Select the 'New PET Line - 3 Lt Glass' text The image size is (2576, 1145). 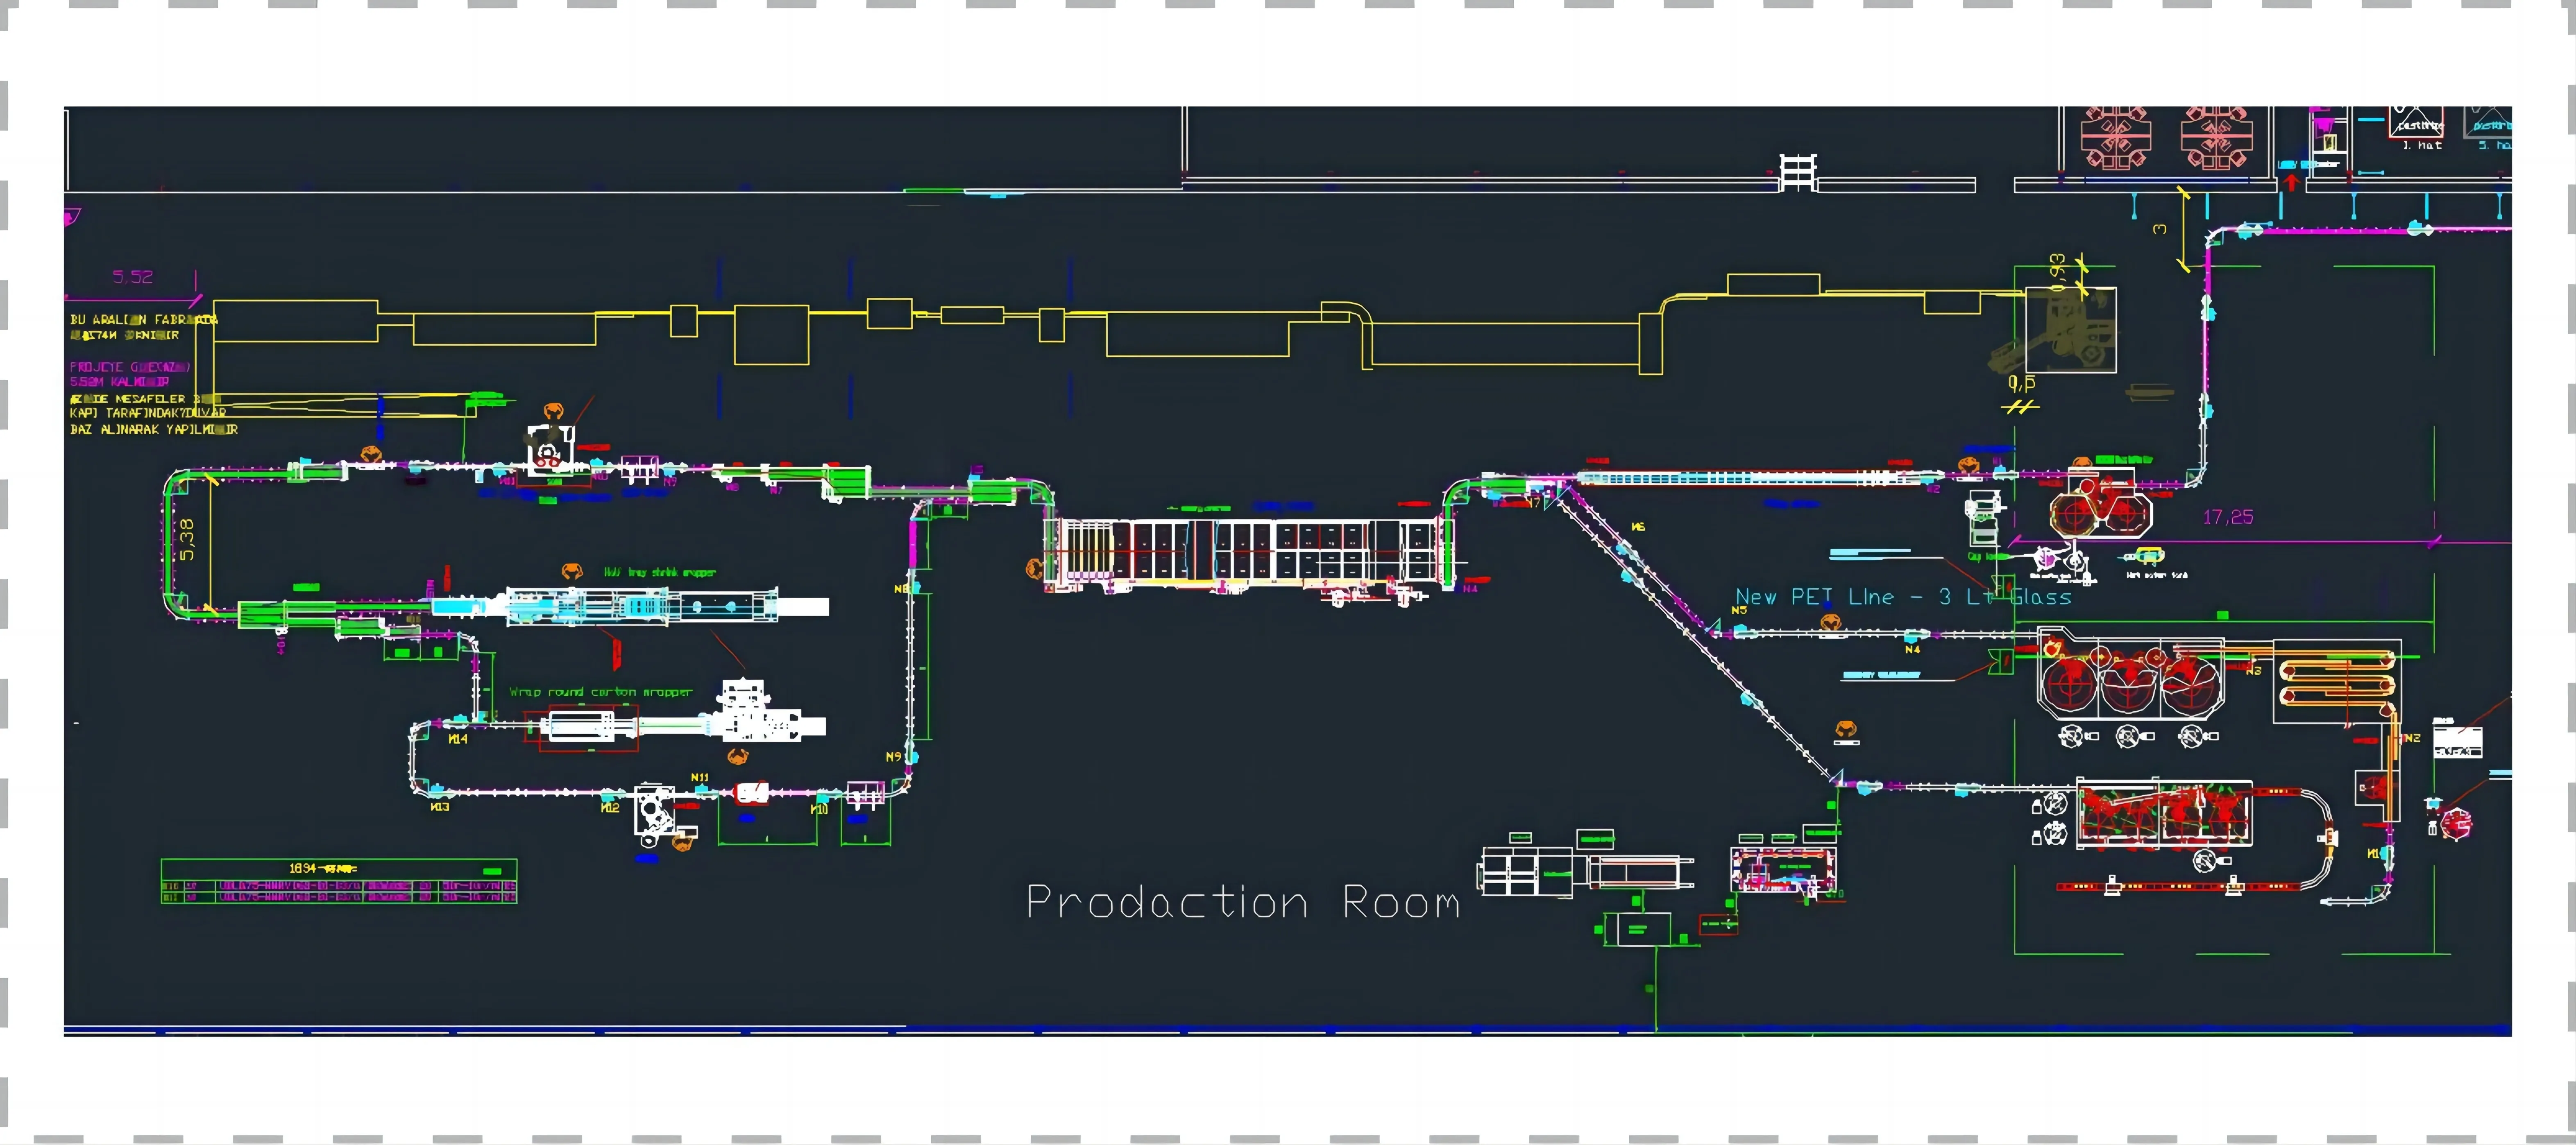(x=1902, y=597)
